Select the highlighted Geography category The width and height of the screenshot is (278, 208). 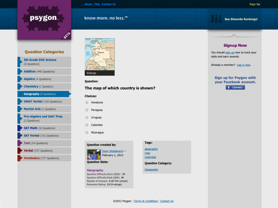pyautogui.click(x=44, y=94)
